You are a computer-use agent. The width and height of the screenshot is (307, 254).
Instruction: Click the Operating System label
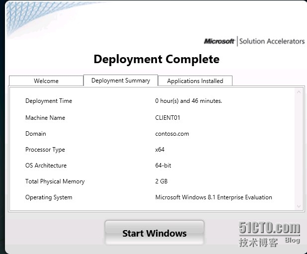tap(49, 197)
